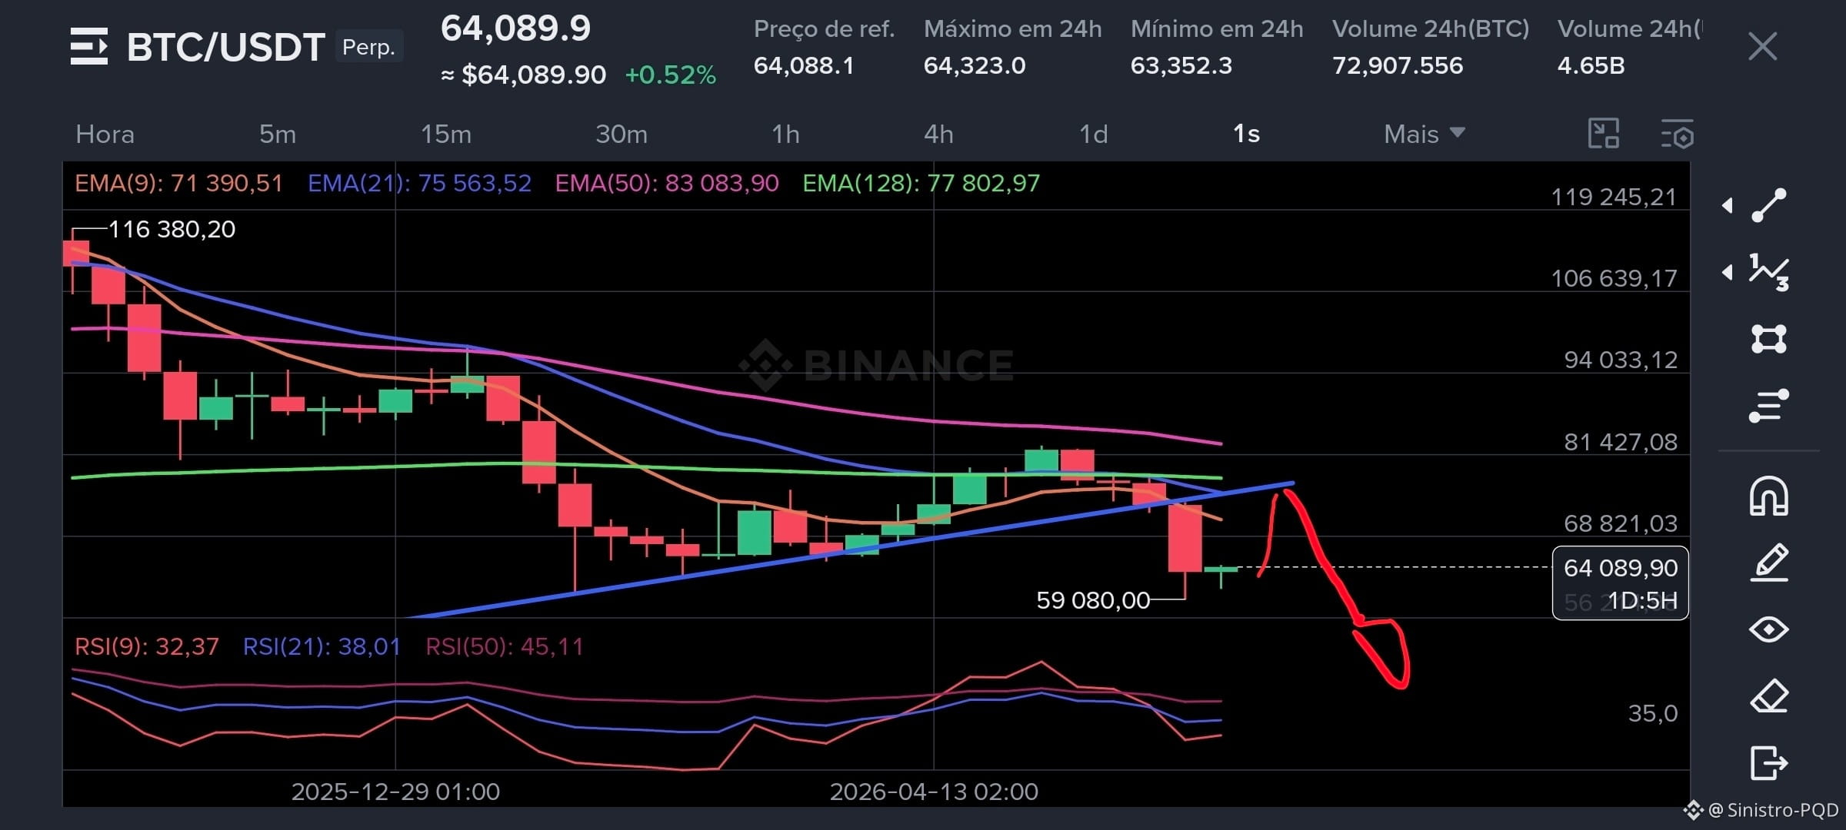This screenshot has height=830, width=1846.
Task: Tap the Volume 24h(BTC) value 72,907.556
Action: [x=1397, y=65]
